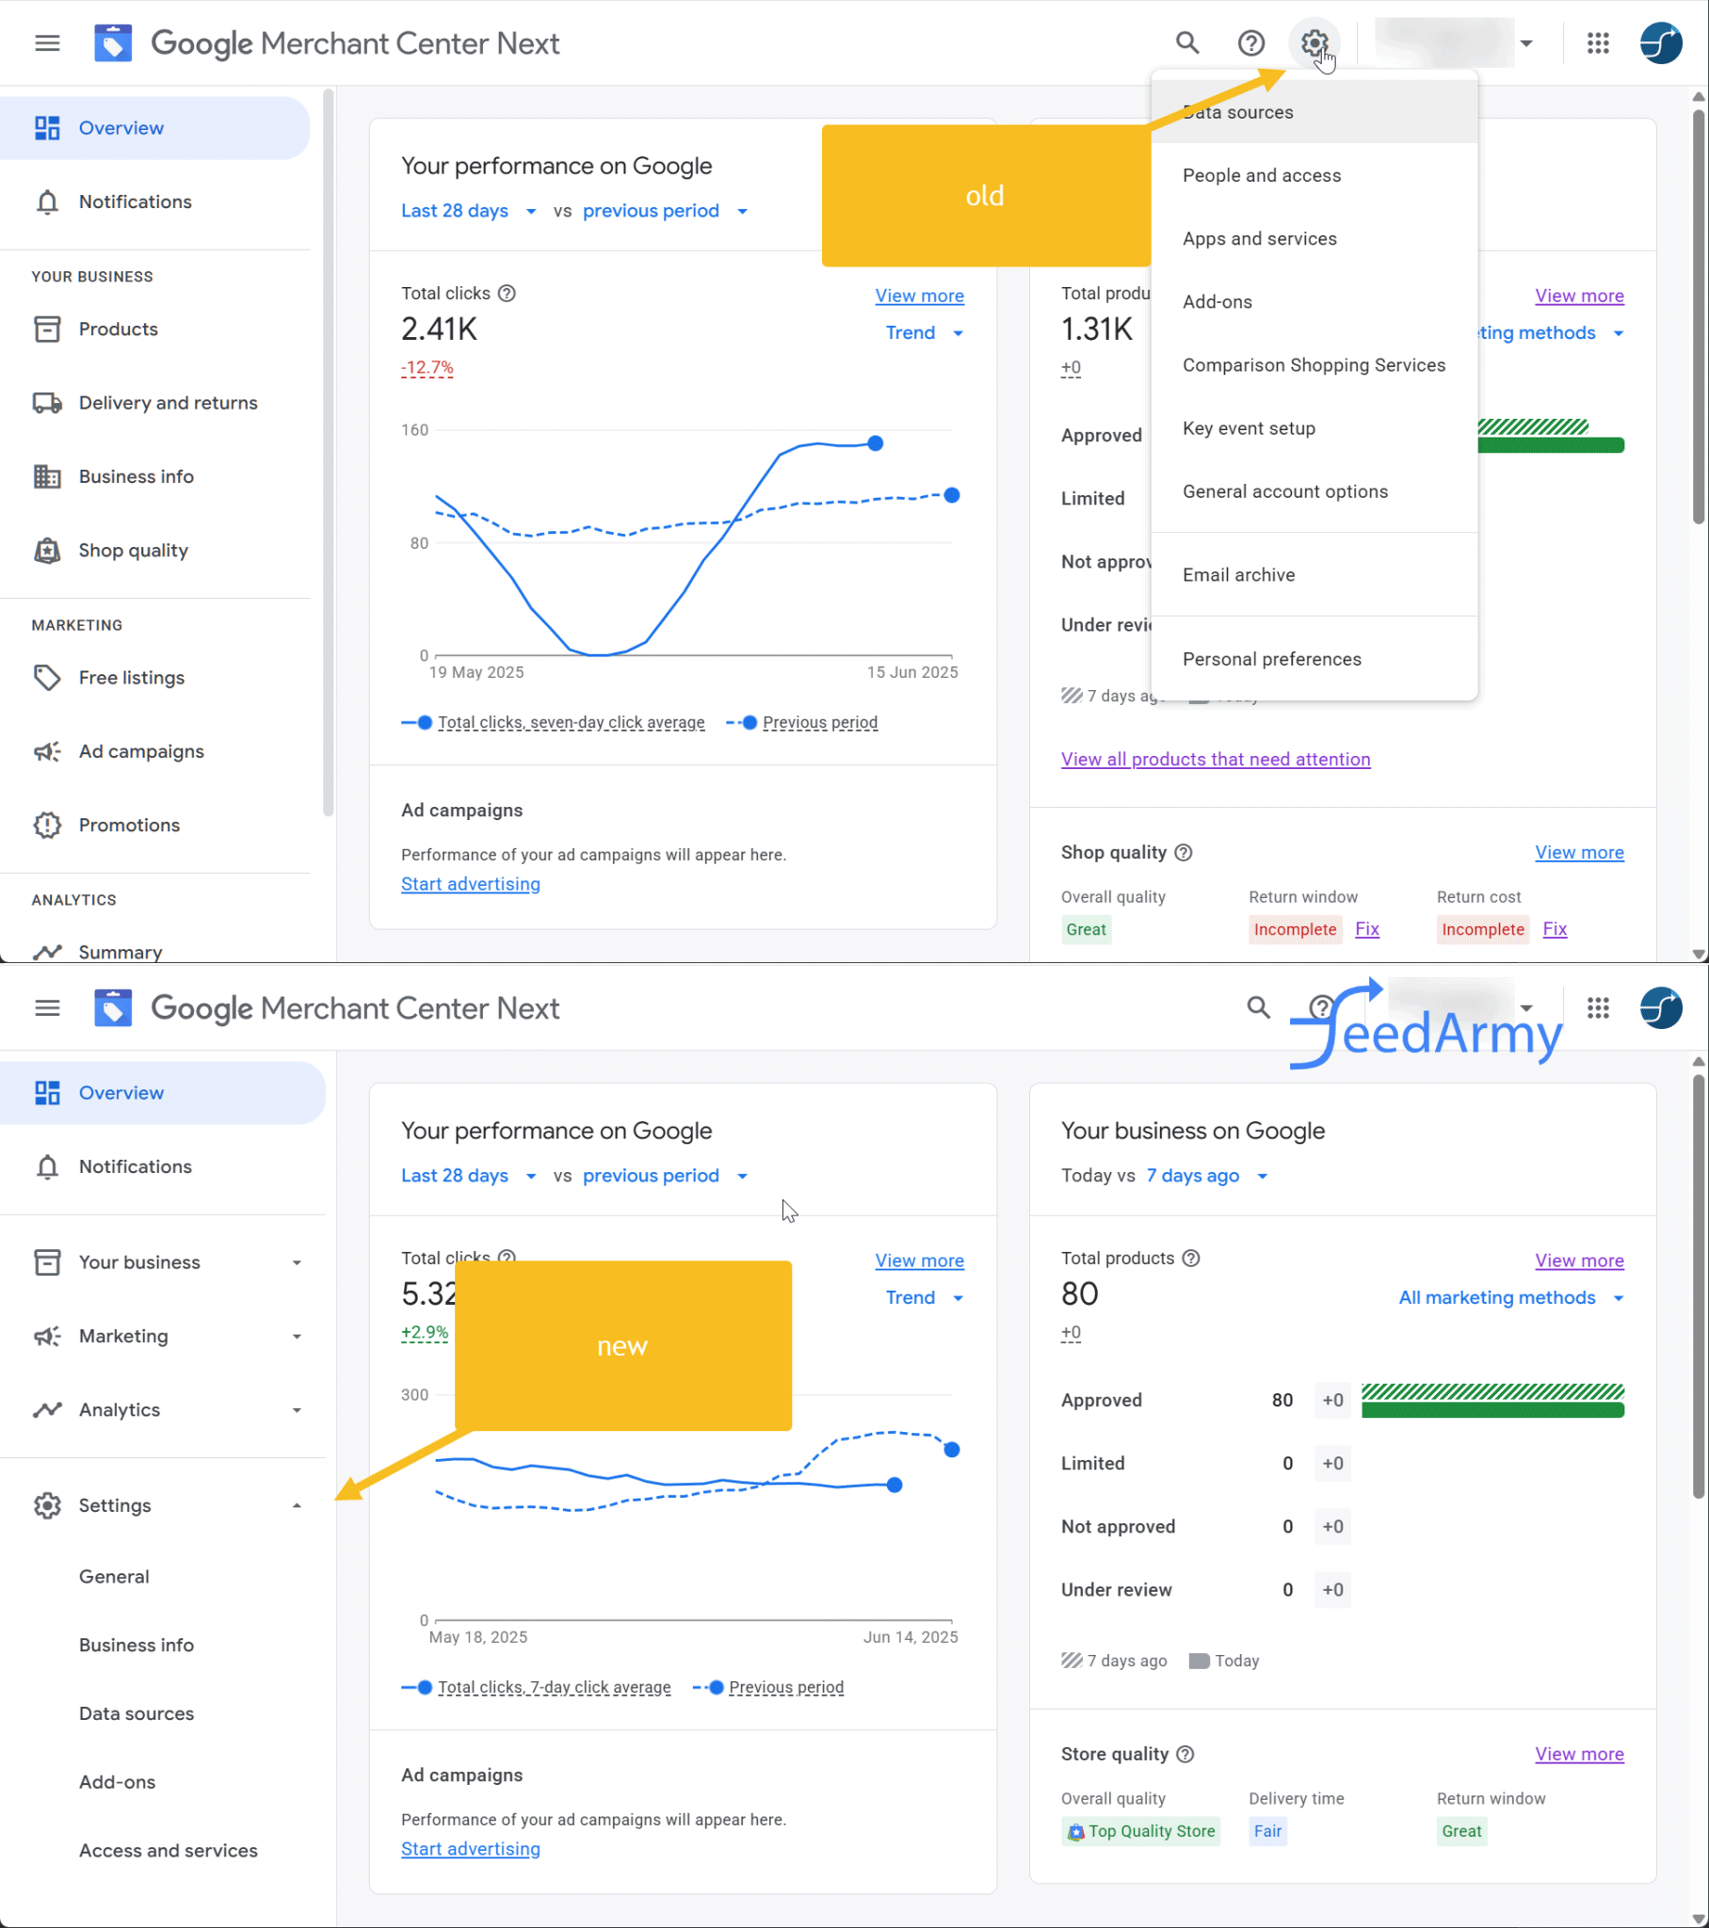Image resolution: width=1709 pixels, height=1928 pixels.
Task: Click the Delivery and returns truck icon
Action: 47,403
